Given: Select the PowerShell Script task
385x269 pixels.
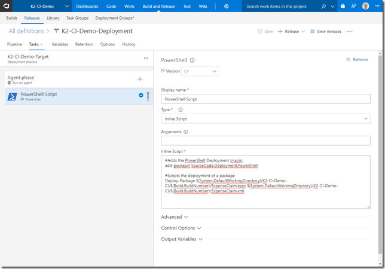Looking at the screenshot, I should pyautogui.click(x=79, y=96).
